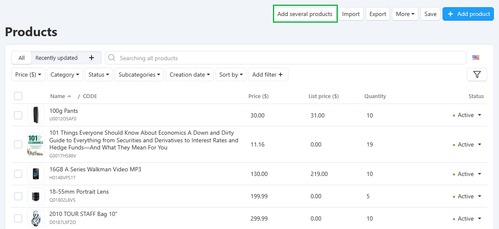Sort by List price ($) column header
This screenshot has height=229, width=499.
click(x=324, y=96)
